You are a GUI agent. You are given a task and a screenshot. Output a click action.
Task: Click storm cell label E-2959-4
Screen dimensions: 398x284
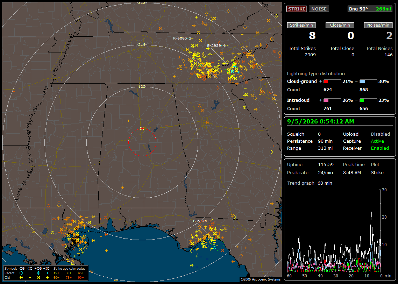coord(217,46)
